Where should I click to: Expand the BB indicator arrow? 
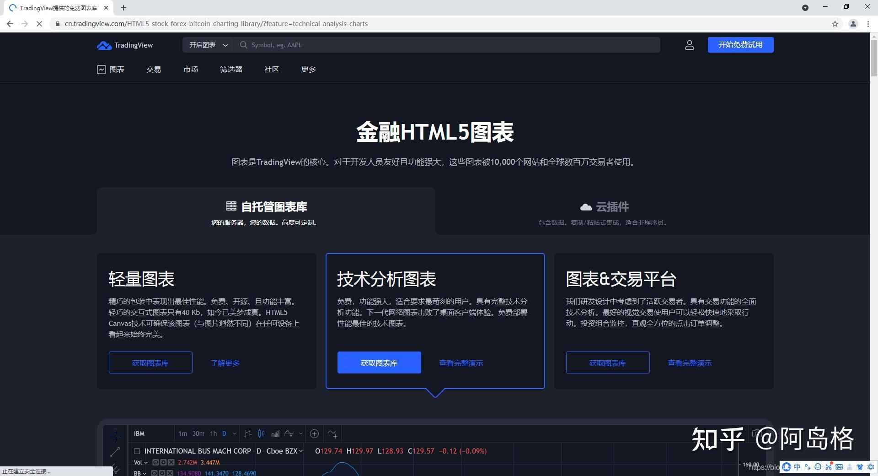(145, 473)
